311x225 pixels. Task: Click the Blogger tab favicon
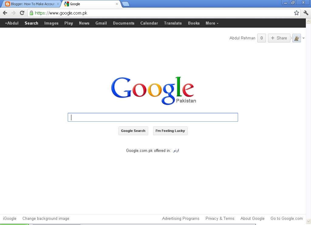7,4
